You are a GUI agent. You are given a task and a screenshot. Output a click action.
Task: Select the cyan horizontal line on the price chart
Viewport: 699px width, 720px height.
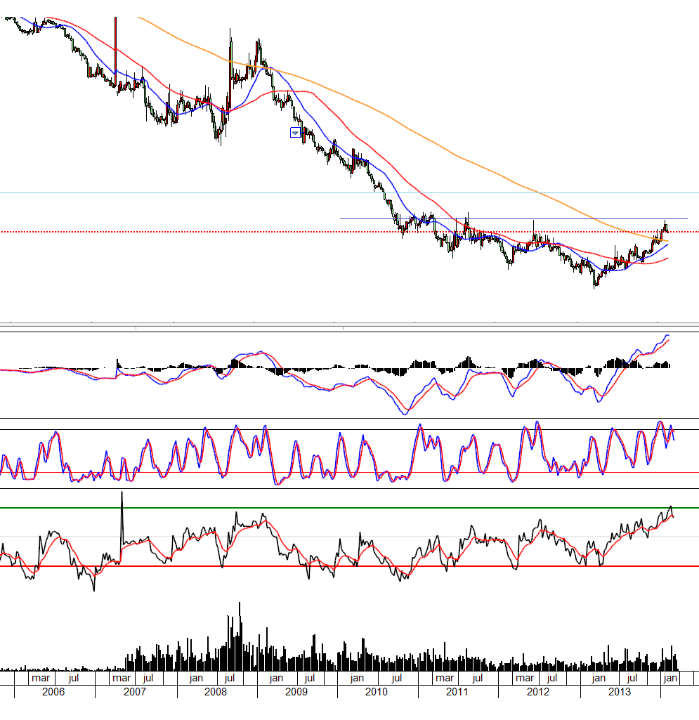(350, 193)
